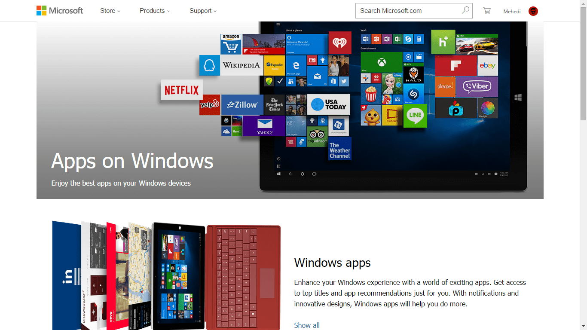Image resolution: width=587 pixels, height=330 pixels.
Task: Click the magnifying glass search icon
Action: pyautogui.click(x=465, y=10)
